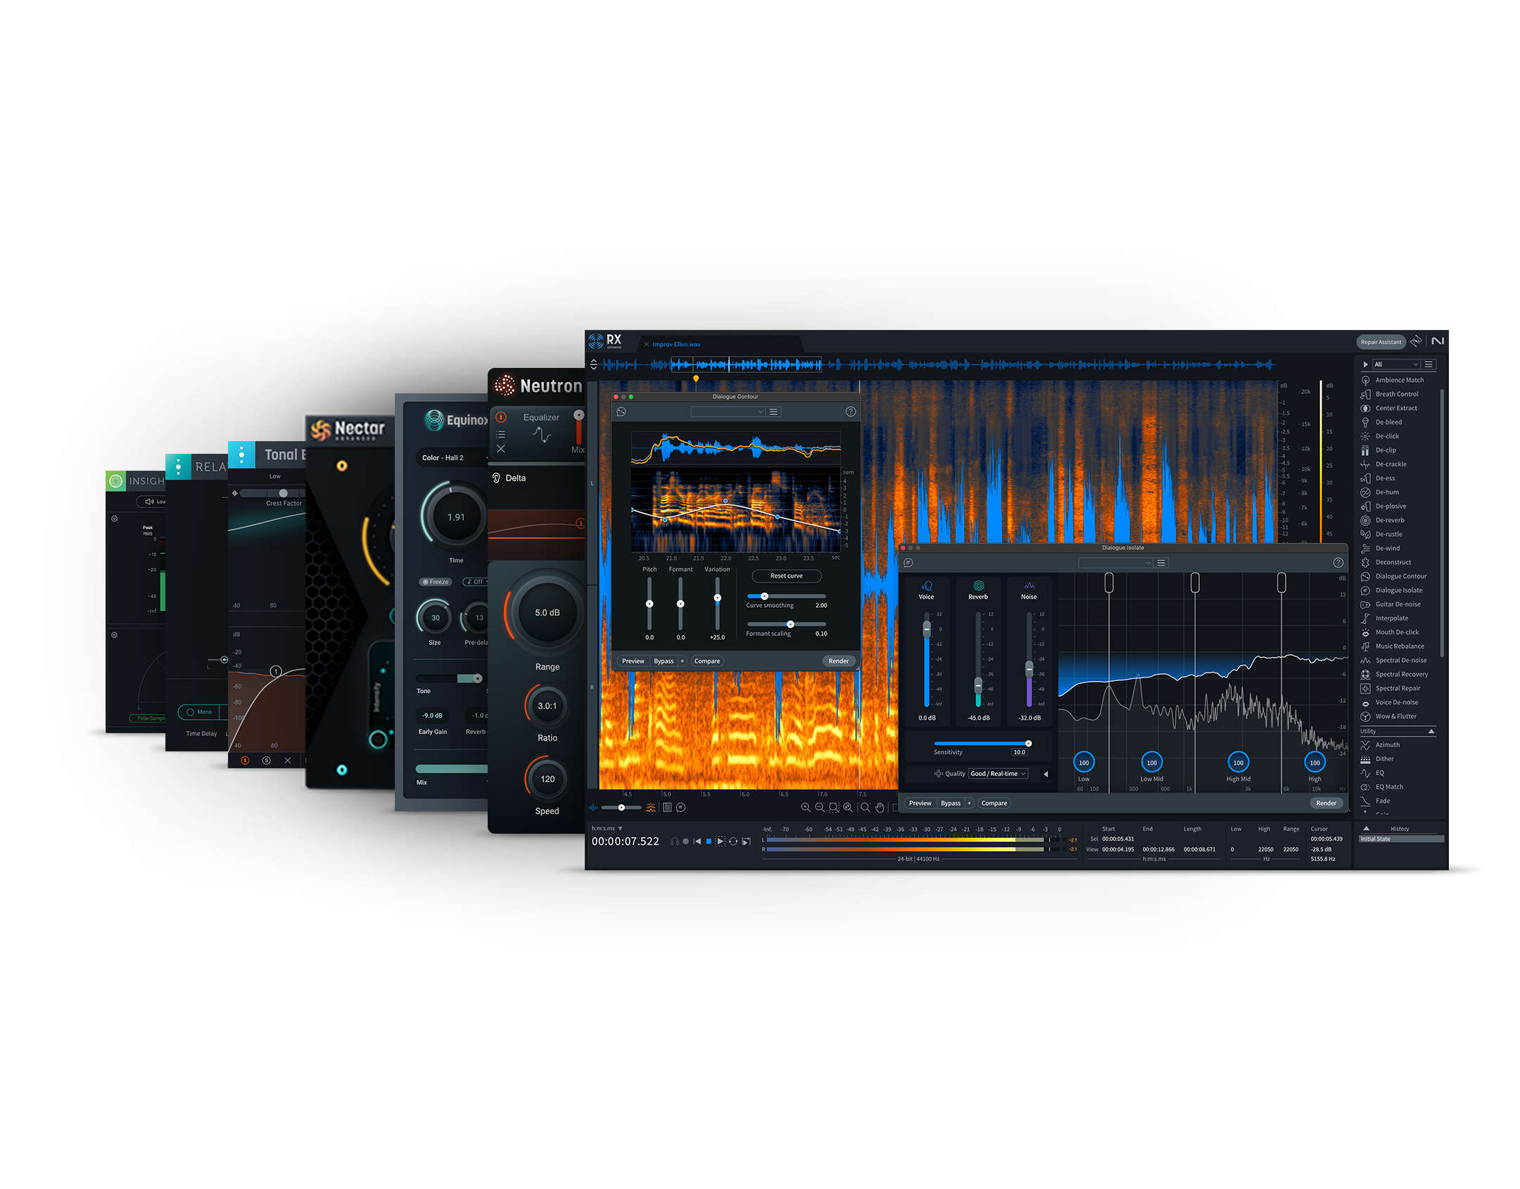The image size is (1520, 1189).
Task: Toggle loop playback icon
Action: click(733, 841)
